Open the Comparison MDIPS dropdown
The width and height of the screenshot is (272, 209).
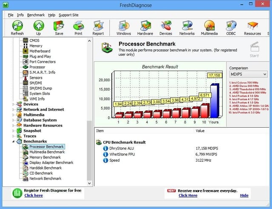(x=248, y=74)
